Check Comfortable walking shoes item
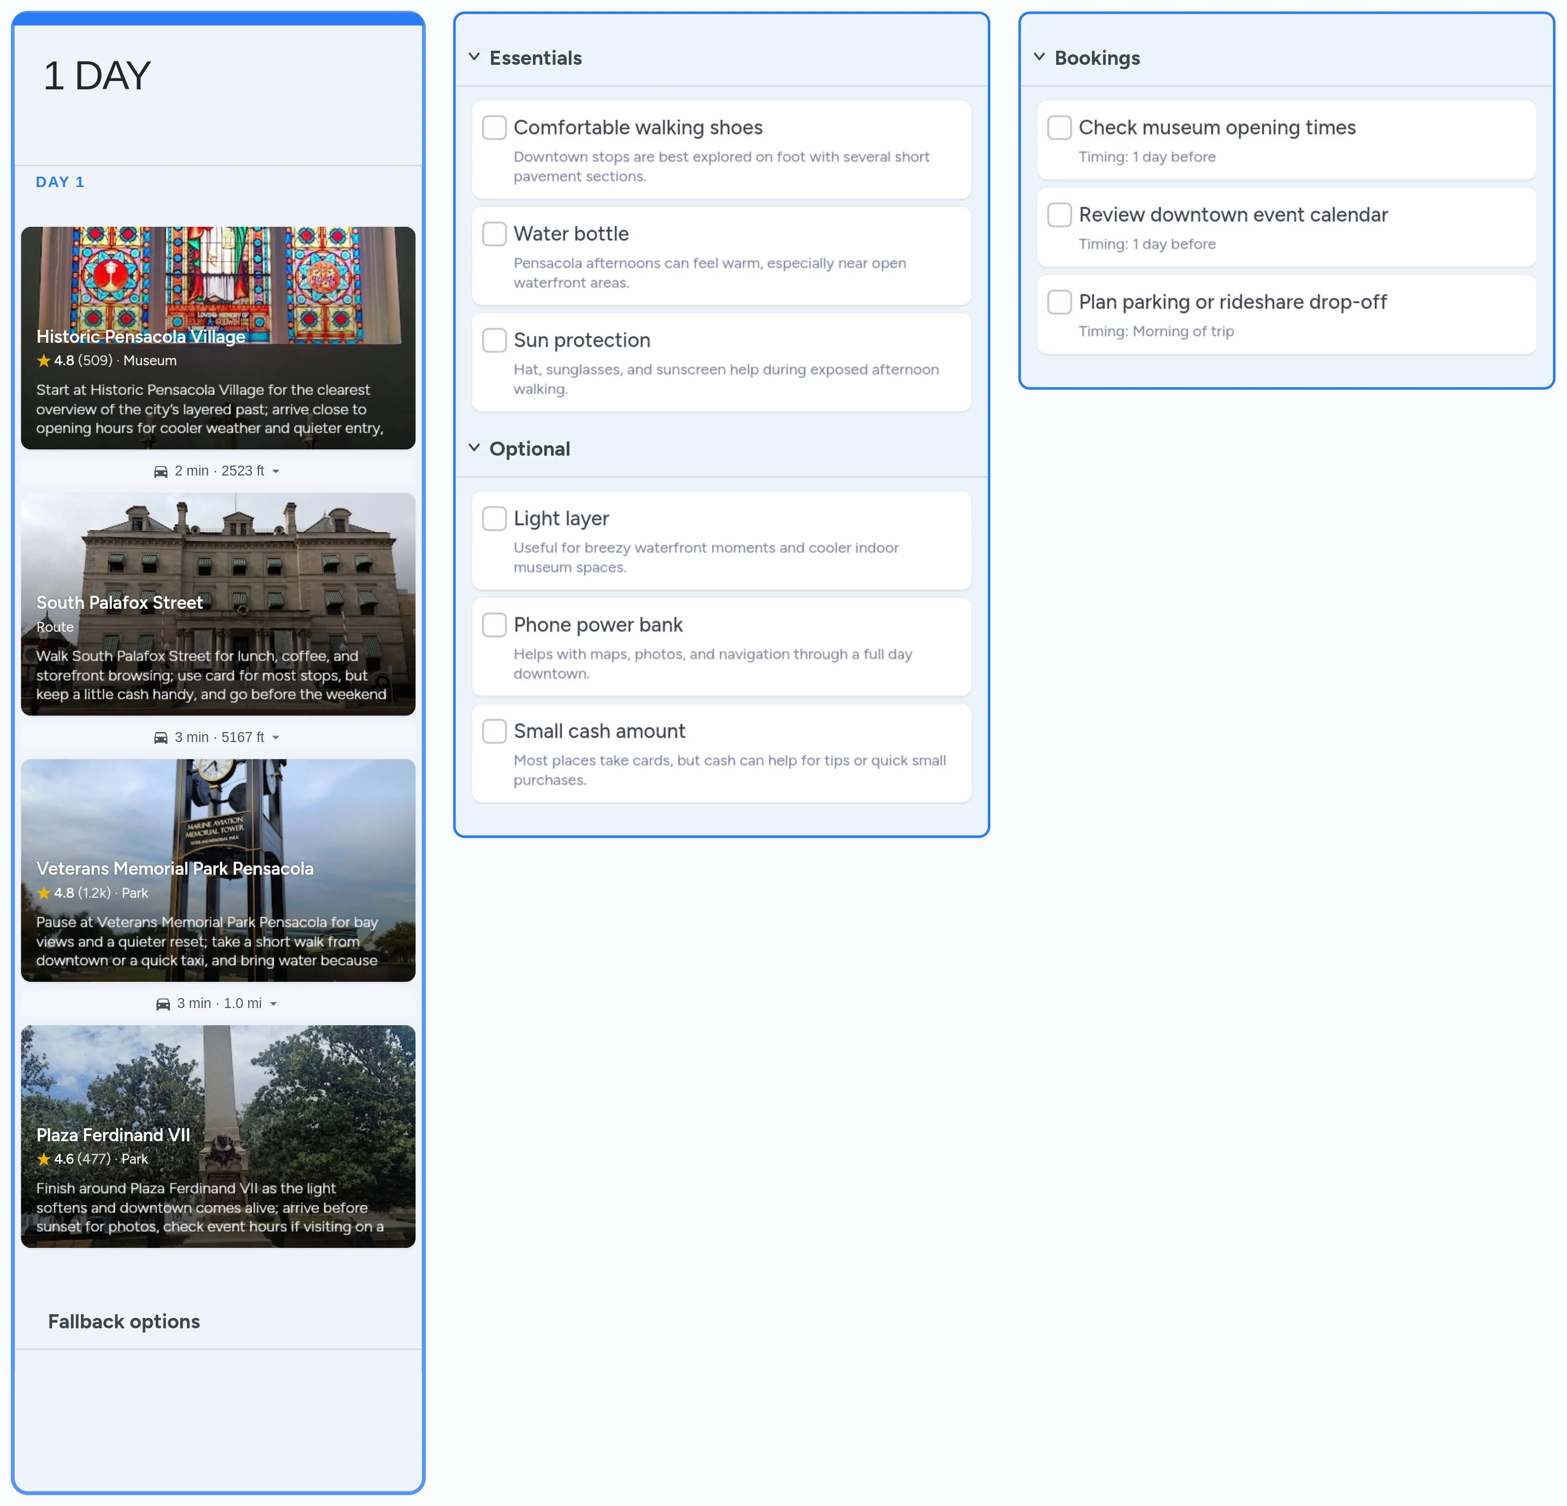The width and height of the screenshot is (1567, 1506). click(494, 128)
